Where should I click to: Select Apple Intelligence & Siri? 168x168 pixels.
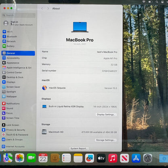pyautogui.click(x=17, y=67)
